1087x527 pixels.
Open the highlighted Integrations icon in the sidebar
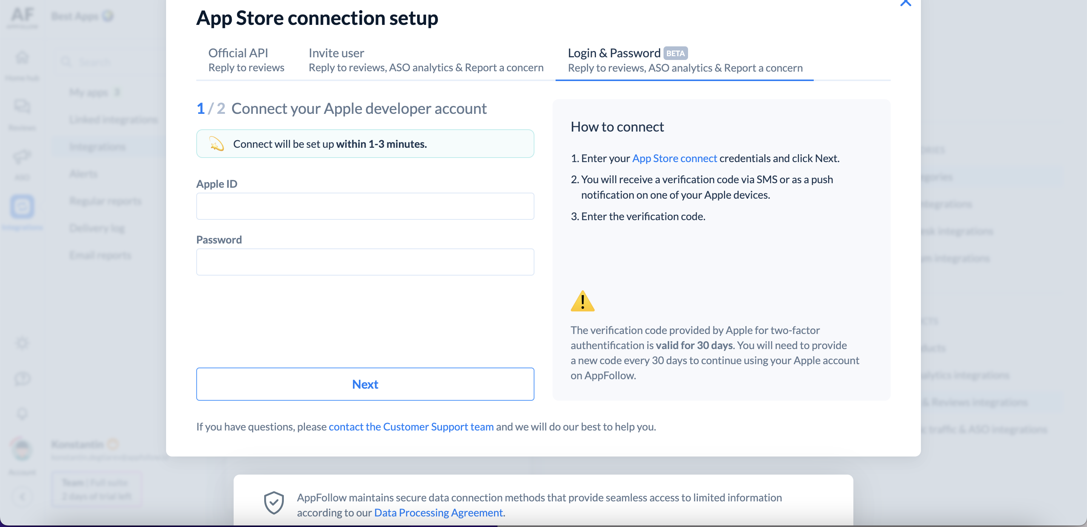(22, 207)
